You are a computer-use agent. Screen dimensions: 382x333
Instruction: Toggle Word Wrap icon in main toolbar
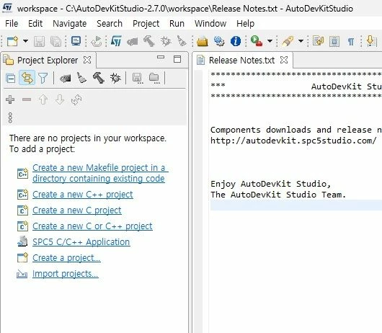pyautogui.click(x=318, y=41)
